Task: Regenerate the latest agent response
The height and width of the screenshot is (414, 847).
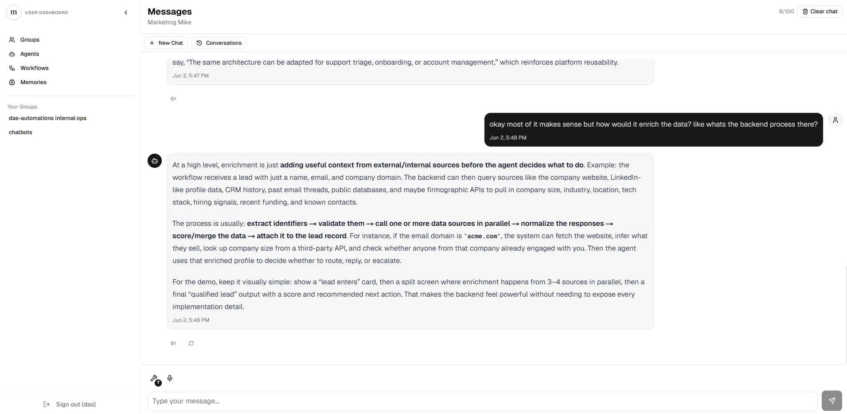Action: coord(191,343)
